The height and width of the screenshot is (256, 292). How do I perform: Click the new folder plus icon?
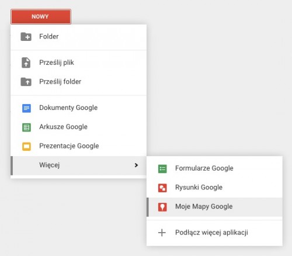26,37
